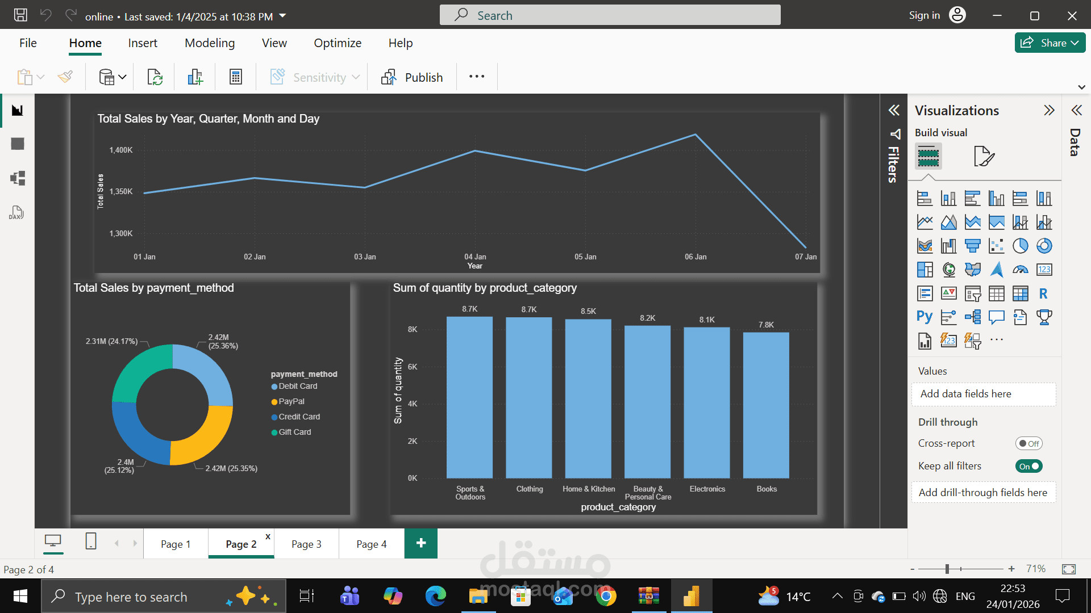Expand the Data pane
Viewport: 1091px width, 613px height.
click(x=1076, y=110)
